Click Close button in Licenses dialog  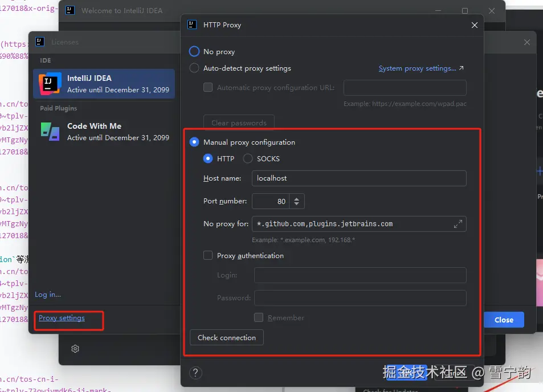504,320
